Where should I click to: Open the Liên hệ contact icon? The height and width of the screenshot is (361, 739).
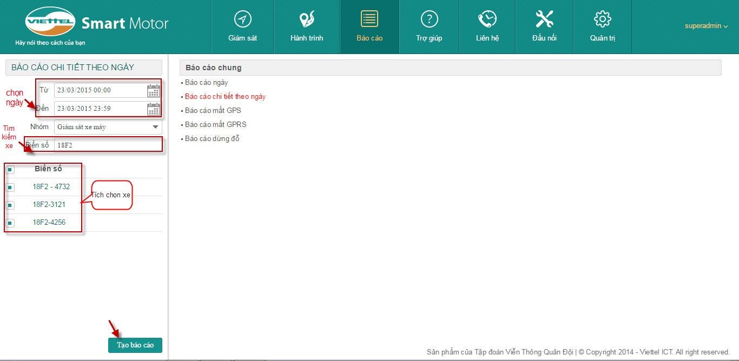[487, 19]
